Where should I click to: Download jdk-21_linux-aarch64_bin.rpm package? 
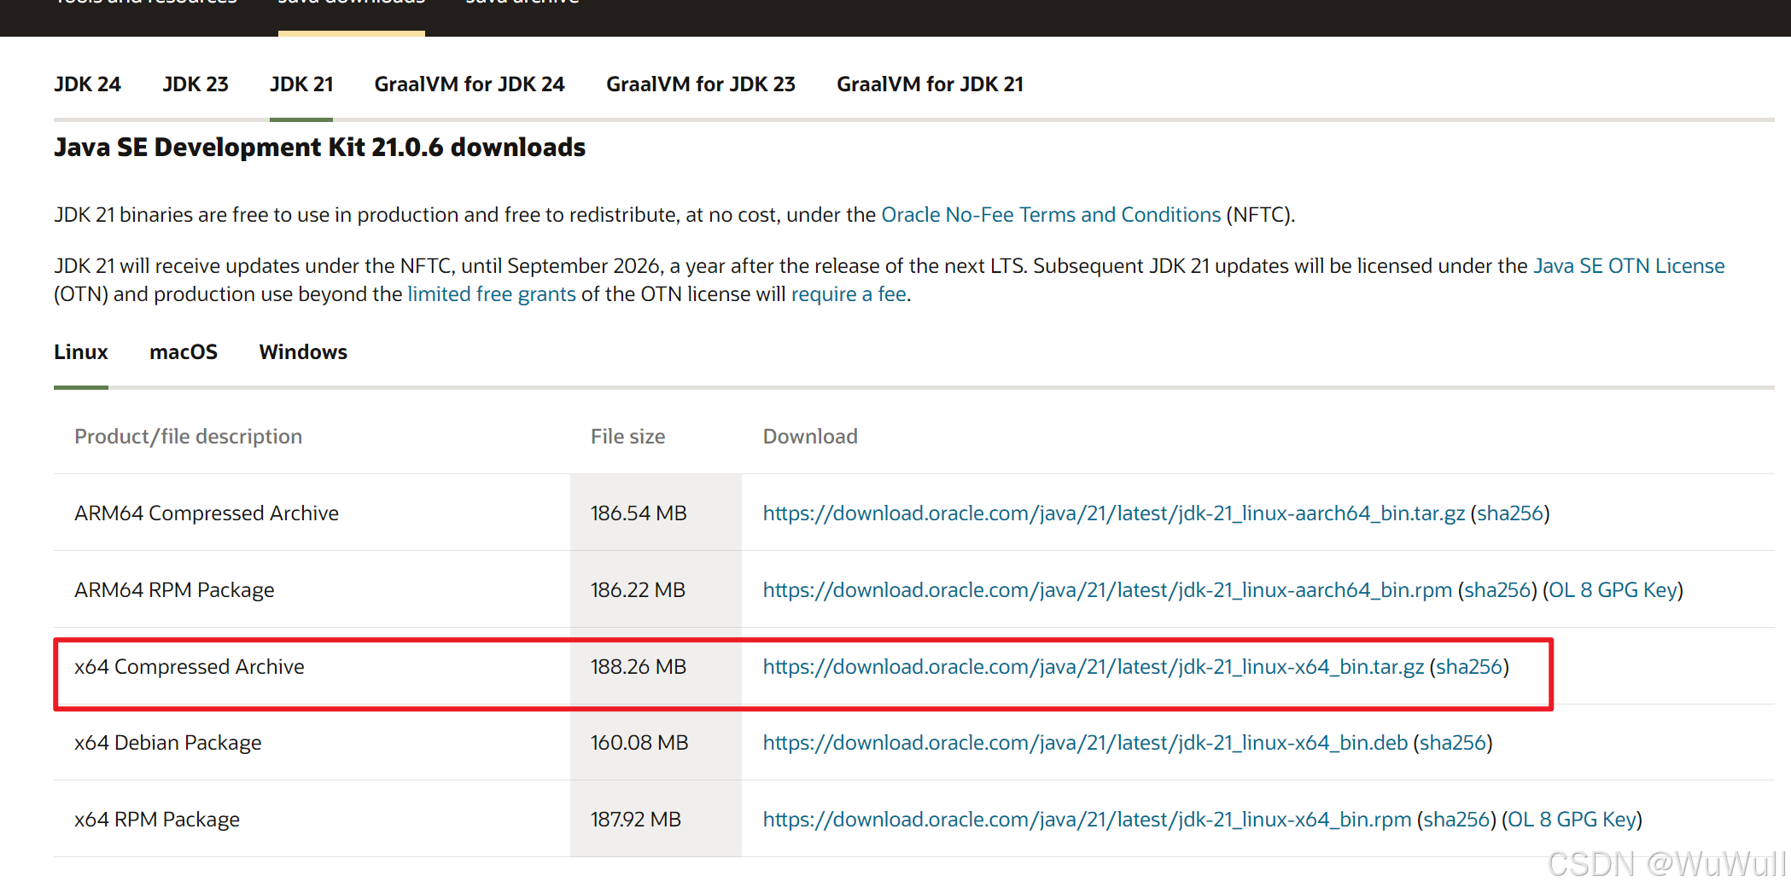tap(1107, 590)
